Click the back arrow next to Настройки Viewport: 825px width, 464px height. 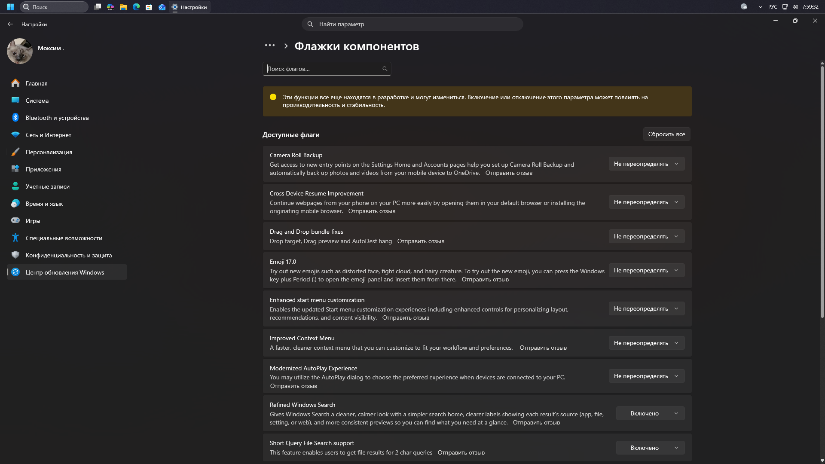pos(10,24)
